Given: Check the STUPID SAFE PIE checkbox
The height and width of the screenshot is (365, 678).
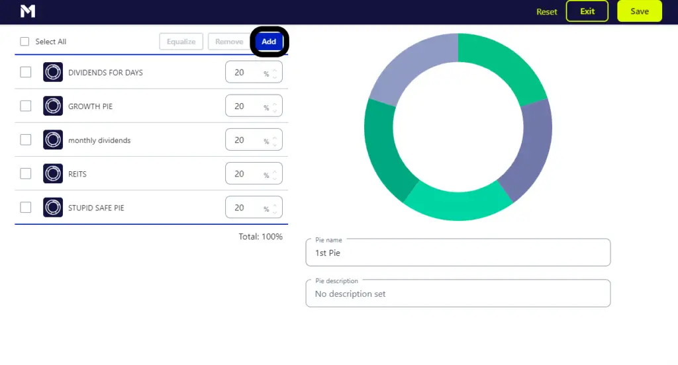Looking at the screenshot, I should (x=26, y=208).
